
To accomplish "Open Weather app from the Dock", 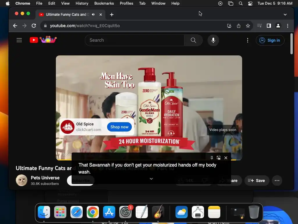I will [x=182, y=212].
